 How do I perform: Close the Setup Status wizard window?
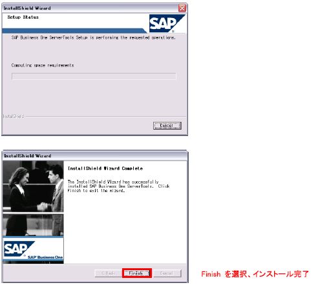click(182, 8)
